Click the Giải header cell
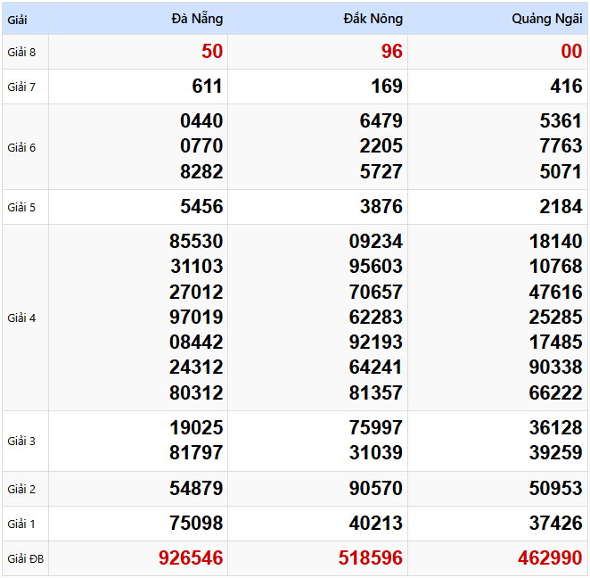Viewport: 590px width, 578px height. (x=17, y=19)
